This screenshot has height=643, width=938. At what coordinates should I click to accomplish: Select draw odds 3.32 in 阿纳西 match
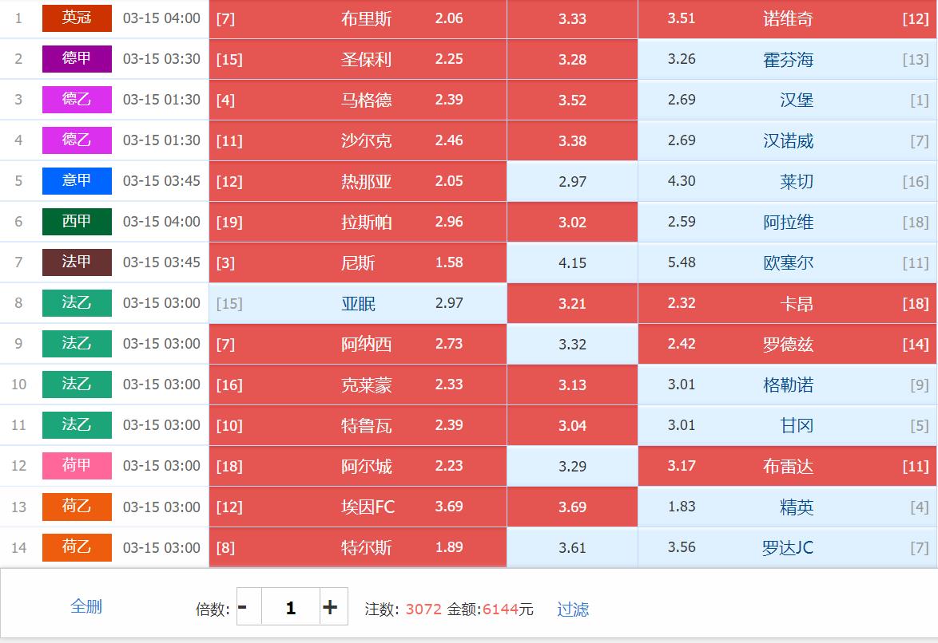[x=573, y=344]
